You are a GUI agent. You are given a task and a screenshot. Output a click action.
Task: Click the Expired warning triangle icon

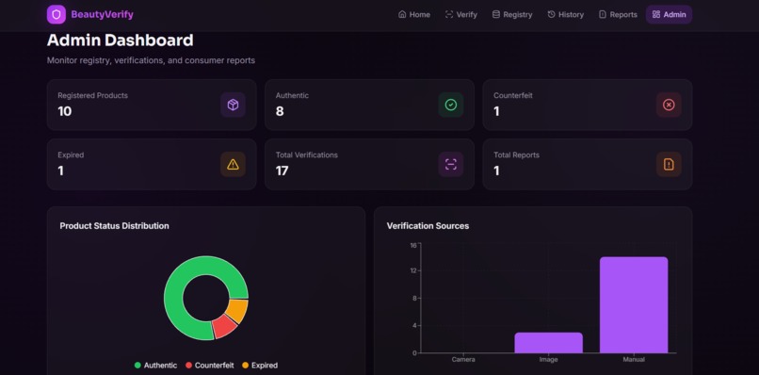(233, 164)
